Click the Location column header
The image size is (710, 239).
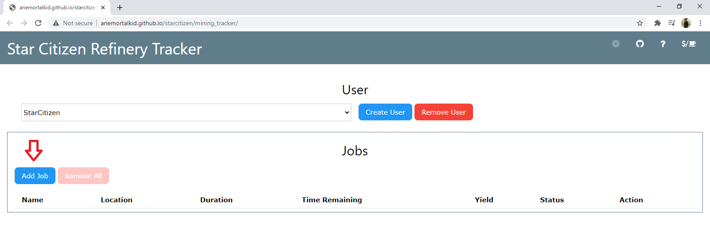pos(117,200)
